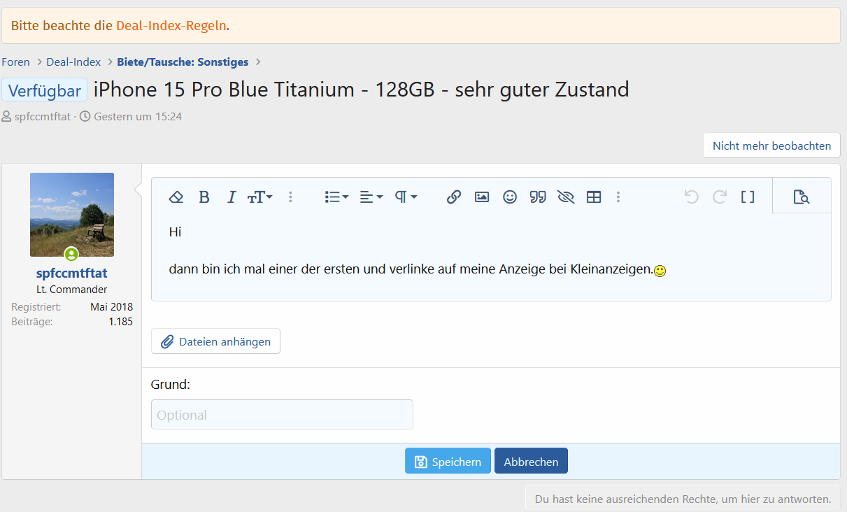Image resolution: width=847 pixels, height=512 pixels.
Task: Click the Gestern um 15:24 timestamp
Action: pos(138,117)
